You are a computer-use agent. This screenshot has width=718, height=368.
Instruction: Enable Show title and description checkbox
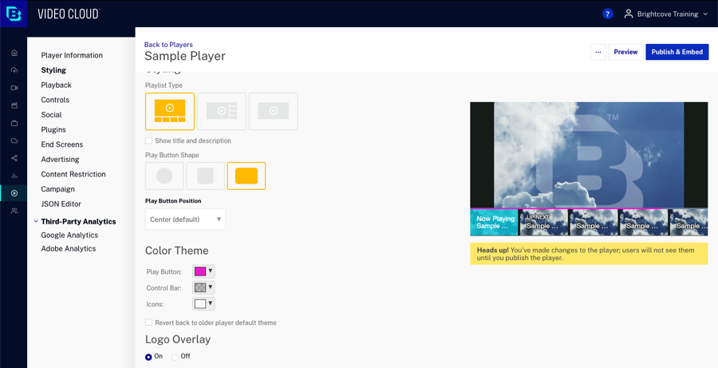pos(149,140)
